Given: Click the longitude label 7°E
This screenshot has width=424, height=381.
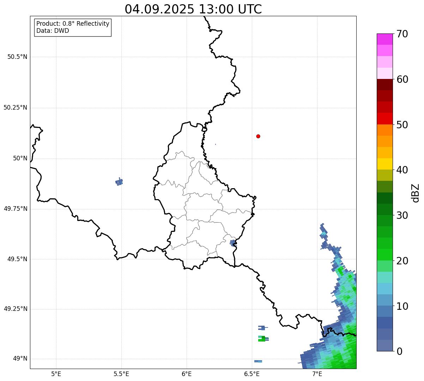Looking at the screenshot, I should pos(317,374).
